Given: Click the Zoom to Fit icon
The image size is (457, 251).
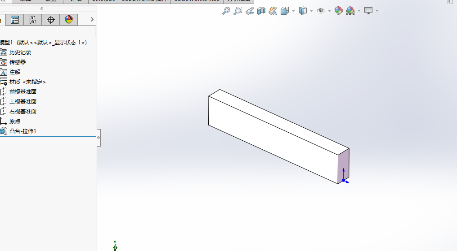Looking at the screenshot, I should (x=226, y=11).
